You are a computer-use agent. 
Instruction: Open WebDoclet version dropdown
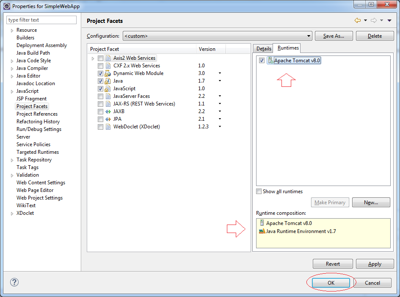(x=220, y=127)
